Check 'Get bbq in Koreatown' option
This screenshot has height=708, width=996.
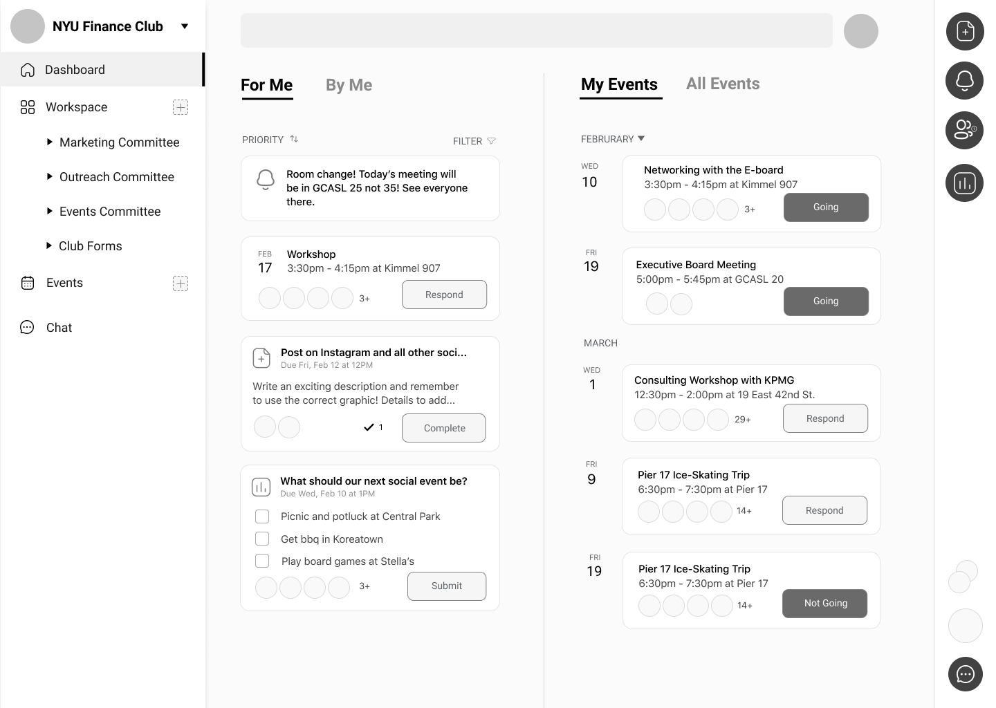[x=262, y=539]
